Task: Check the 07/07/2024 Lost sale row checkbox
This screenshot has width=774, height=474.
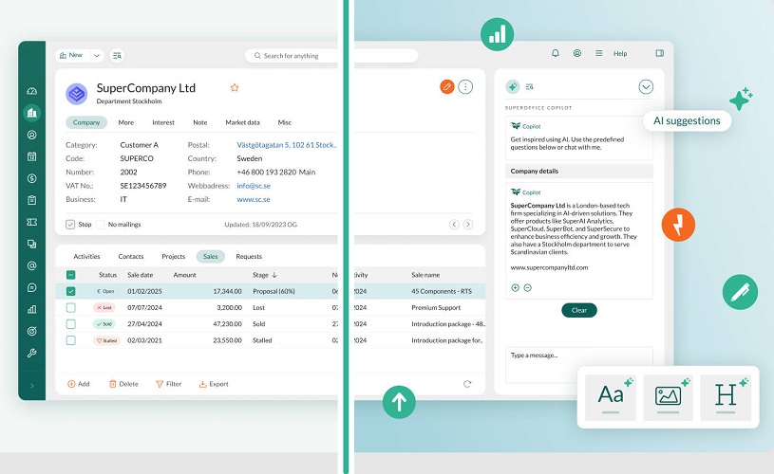Action: 70,307
